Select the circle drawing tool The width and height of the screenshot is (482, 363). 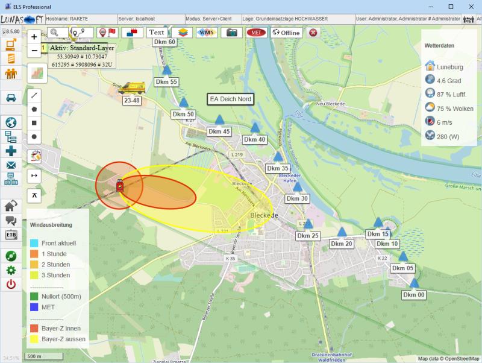(x=34, y=137)
